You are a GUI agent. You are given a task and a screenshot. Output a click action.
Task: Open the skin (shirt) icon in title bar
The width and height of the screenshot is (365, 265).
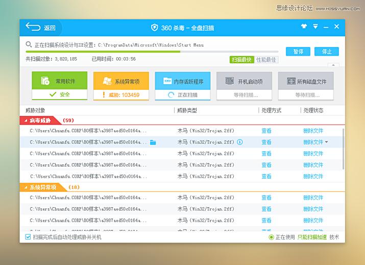pyautogui.click(x=304, y=27)
